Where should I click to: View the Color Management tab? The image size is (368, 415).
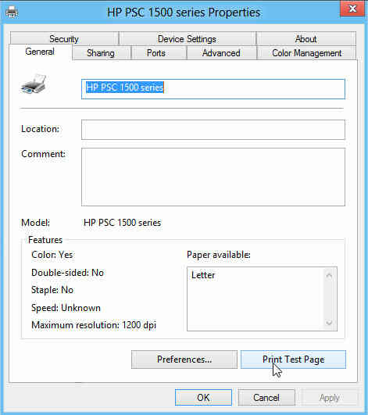click(306, 53)
